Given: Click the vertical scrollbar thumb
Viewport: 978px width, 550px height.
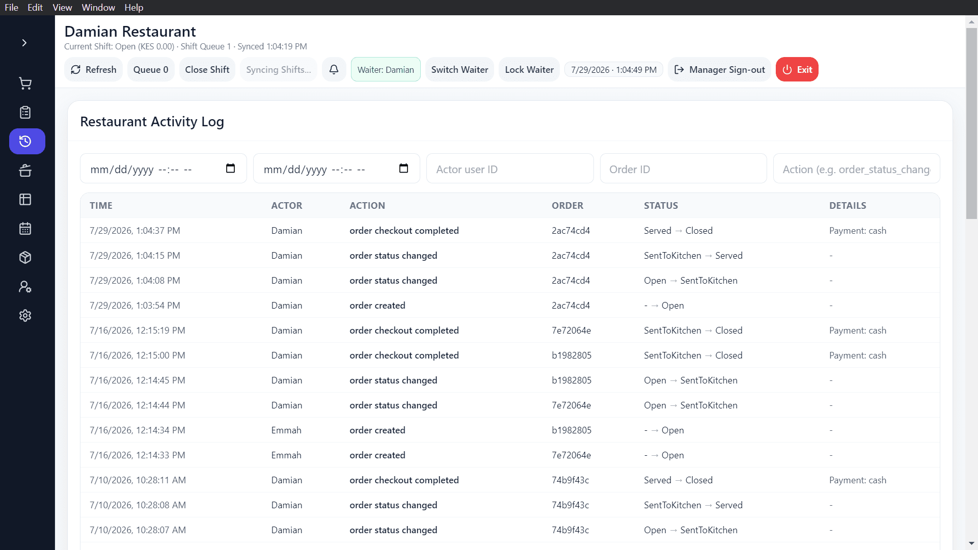Looking at the screenshot, I should click(x=971, y=123).
